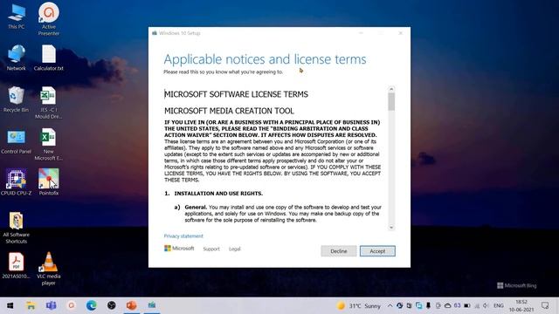This screenshot has height=314, width=559.
Task: Open the notification action center
Action: (545, 306)
